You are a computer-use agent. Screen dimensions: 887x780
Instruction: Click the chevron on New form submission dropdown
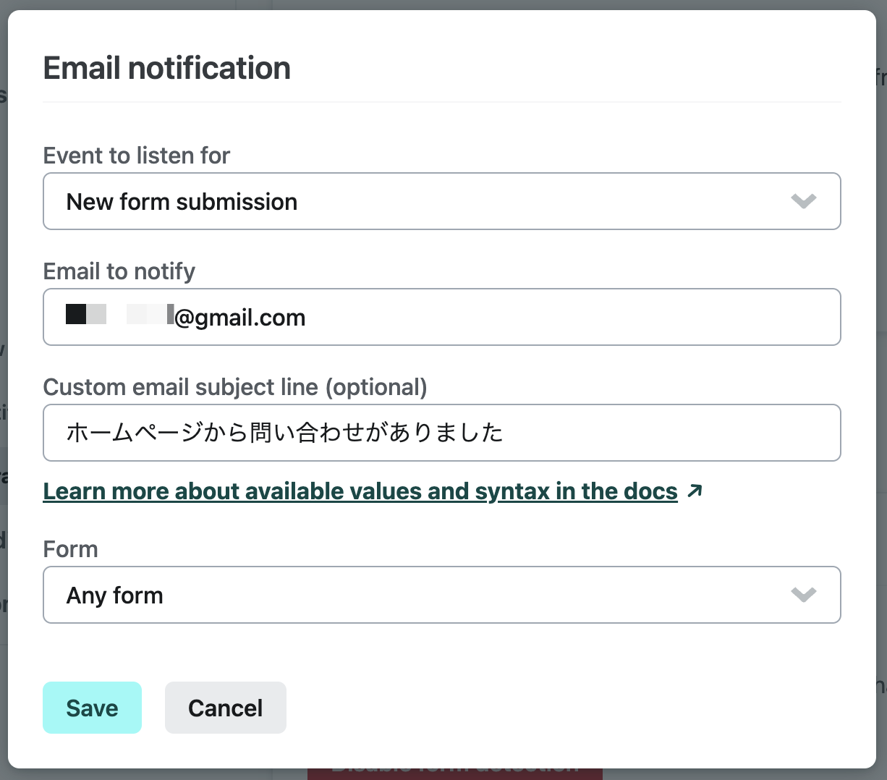tap(804, 201)
